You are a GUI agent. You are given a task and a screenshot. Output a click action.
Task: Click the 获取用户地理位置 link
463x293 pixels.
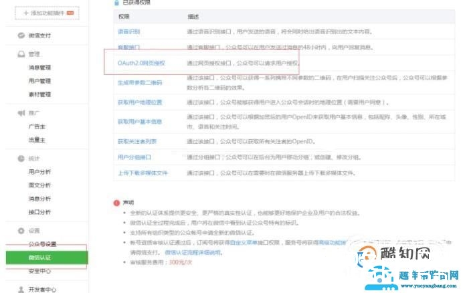[140, 102]
